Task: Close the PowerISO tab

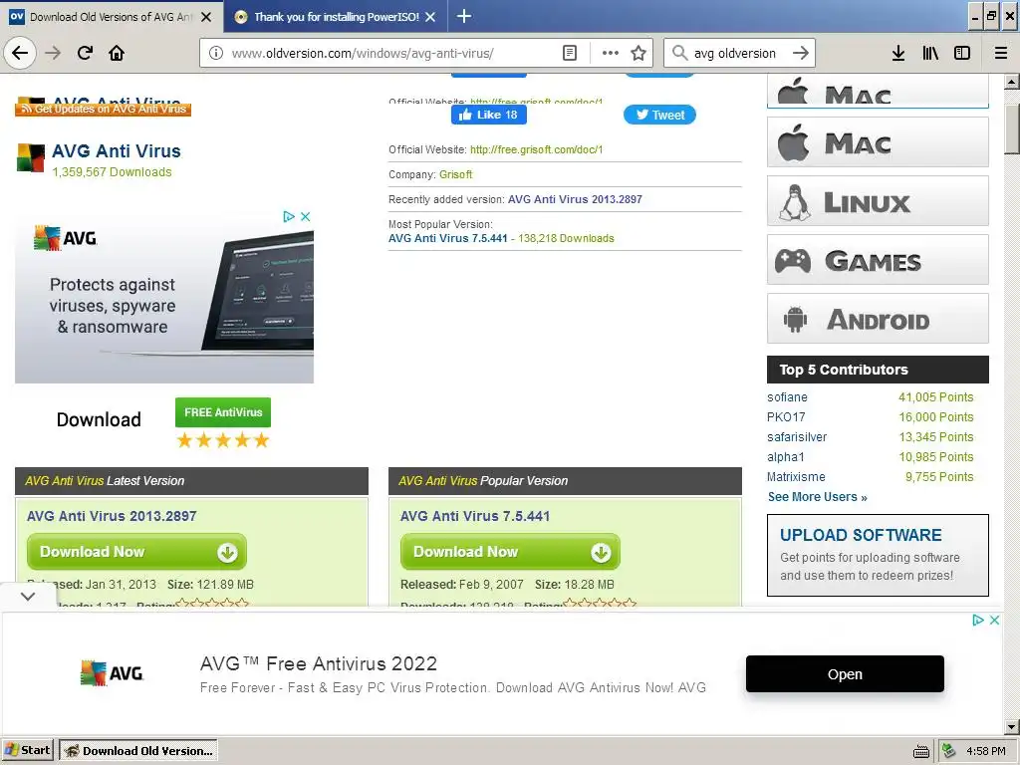Action: click(430, 17)
